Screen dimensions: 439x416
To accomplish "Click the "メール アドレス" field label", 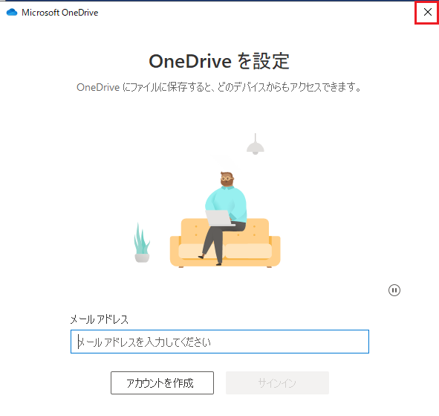I will tap(99, 319).
